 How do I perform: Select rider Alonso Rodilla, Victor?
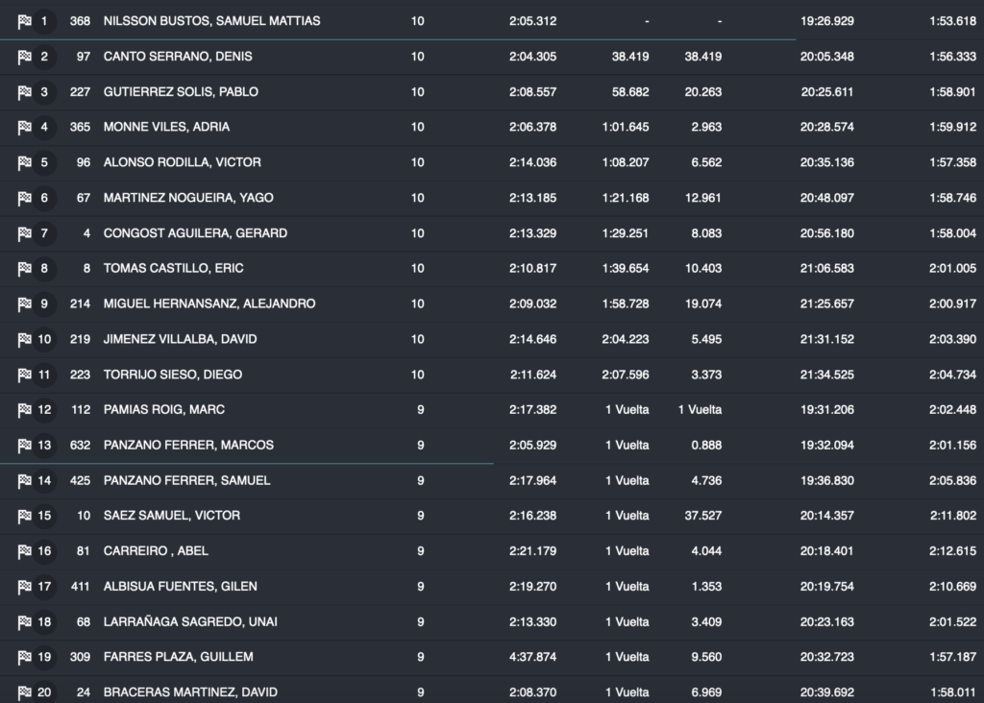click(182, 162)
